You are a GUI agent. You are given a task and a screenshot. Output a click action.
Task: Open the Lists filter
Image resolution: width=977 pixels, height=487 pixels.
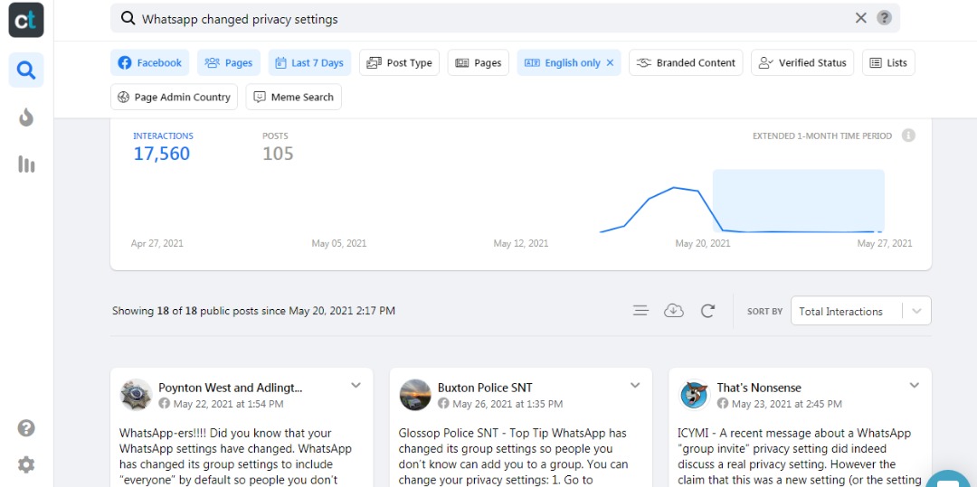click(888, 63)
